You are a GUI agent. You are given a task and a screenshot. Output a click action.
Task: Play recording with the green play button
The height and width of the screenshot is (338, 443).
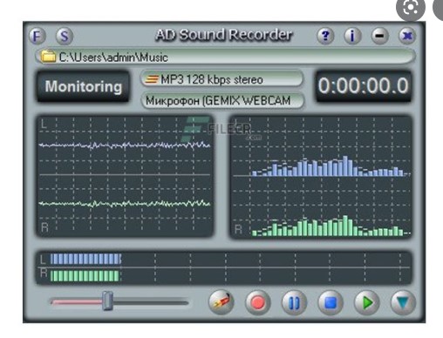[x=367, y=302]
